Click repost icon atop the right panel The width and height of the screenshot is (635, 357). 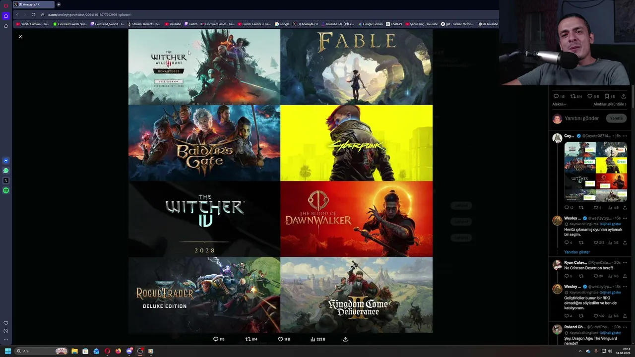point(573,96)
